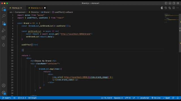Viewport: 181px width, 101px height.
Task: Toggle bottom panel layout icon in title bar
Action: (170, 3)
